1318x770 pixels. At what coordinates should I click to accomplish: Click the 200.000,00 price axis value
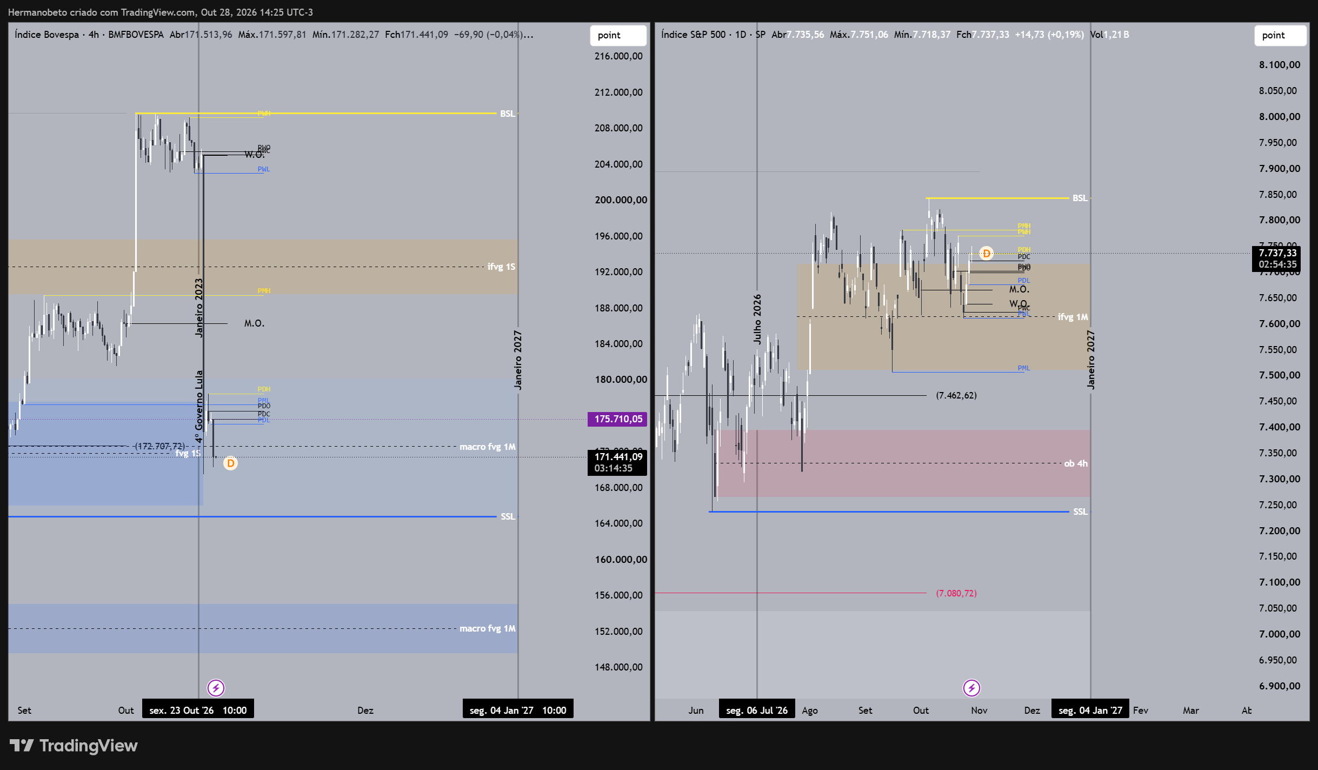[x=621, y=200]
